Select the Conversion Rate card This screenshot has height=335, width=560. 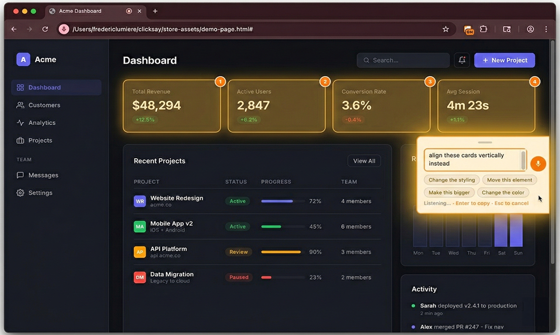coord(381,106)
